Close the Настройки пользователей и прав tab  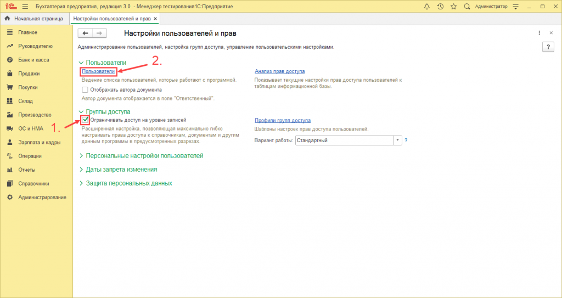155,18
